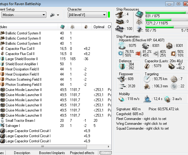Select the Small Tractor Beam I module

[x=56, y=121]
